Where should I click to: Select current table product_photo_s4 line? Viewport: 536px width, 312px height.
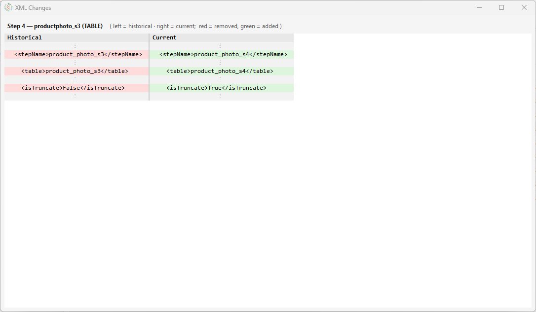click(222, 71)
